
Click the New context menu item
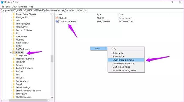(x=99, y=49)
